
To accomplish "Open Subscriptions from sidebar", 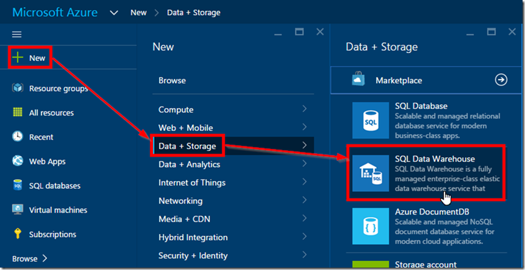I will (x=52, y=234).
